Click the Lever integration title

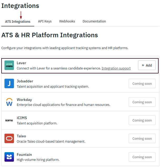(22, 63)
